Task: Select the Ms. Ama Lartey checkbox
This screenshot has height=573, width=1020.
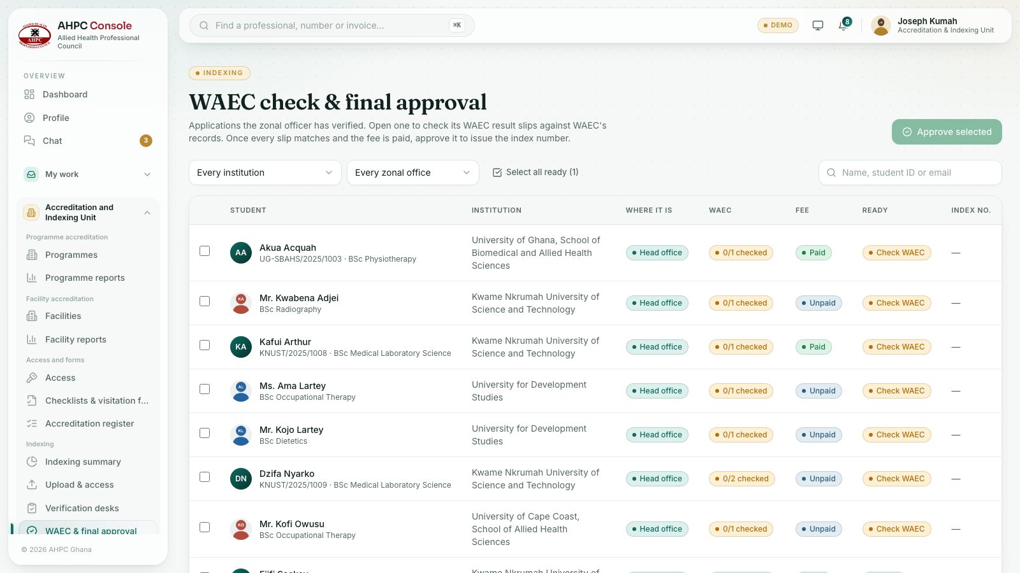Action: coord(205,389)
